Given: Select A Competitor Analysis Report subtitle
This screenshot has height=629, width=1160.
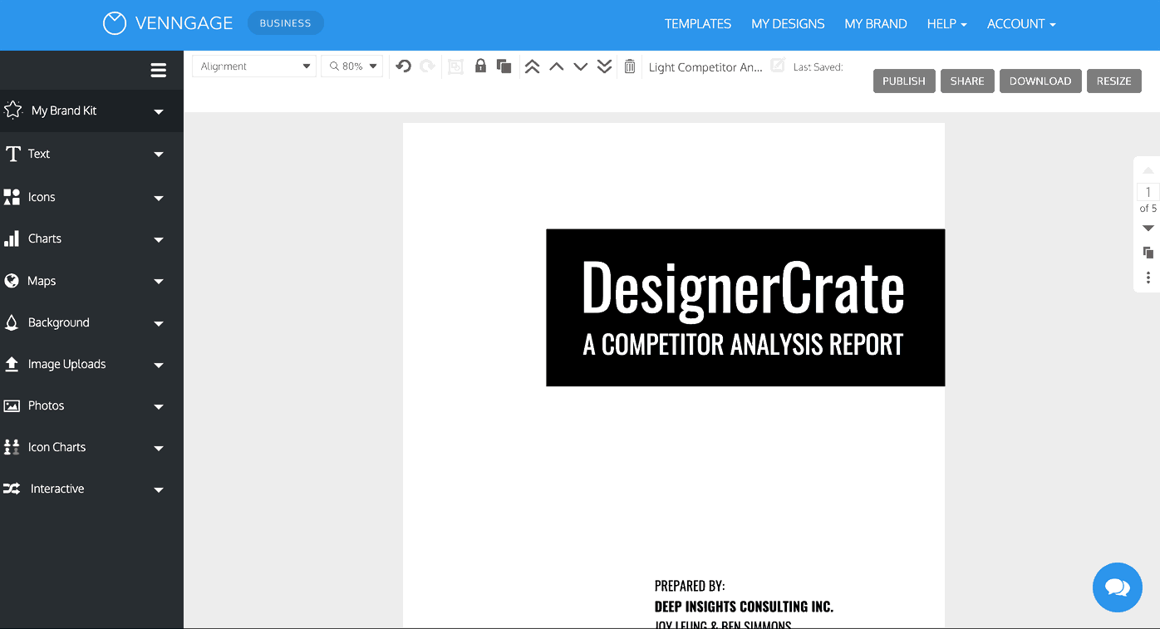Looking at the screenshot, I should pyautogui.click(x=743, y=344).
